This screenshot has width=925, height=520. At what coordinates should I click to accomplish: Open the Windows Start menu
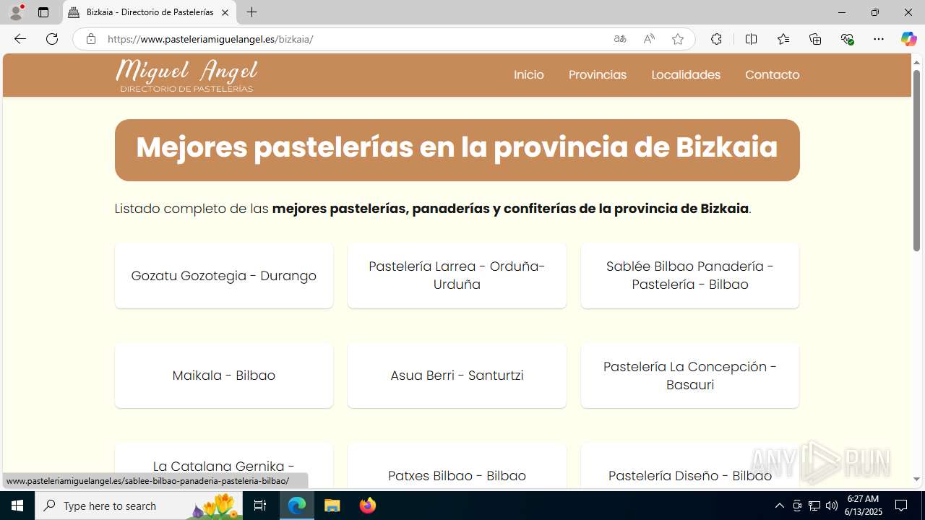click(17, 506)
